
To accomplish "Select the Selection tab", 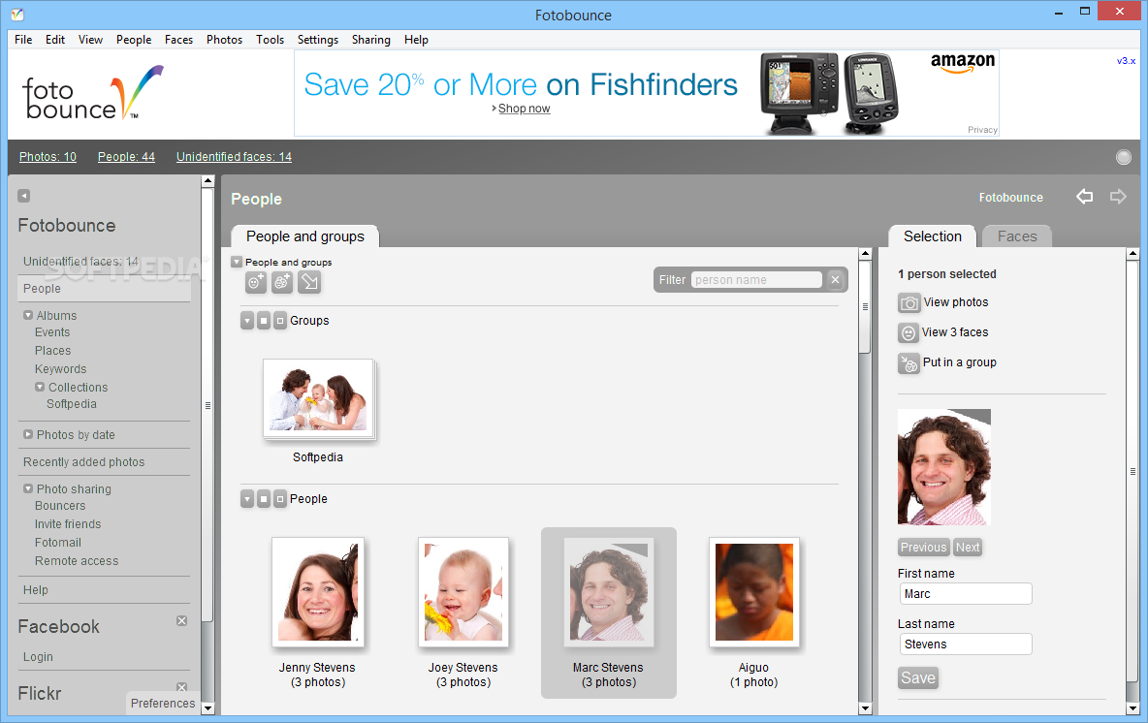I will click(x=932, y=236).
